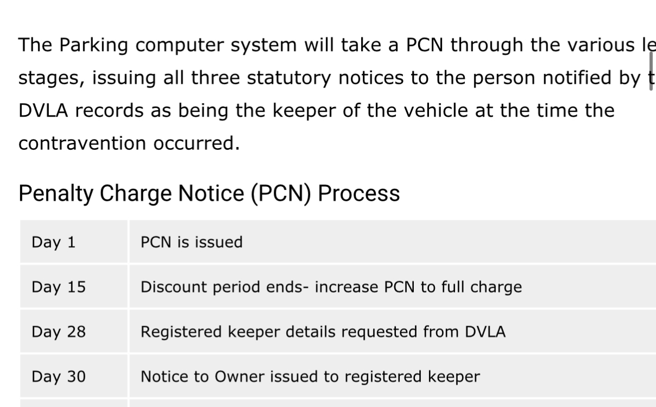Click the text "contravention occurred."
The image size is (656, 407).
(x=129, y=143)
